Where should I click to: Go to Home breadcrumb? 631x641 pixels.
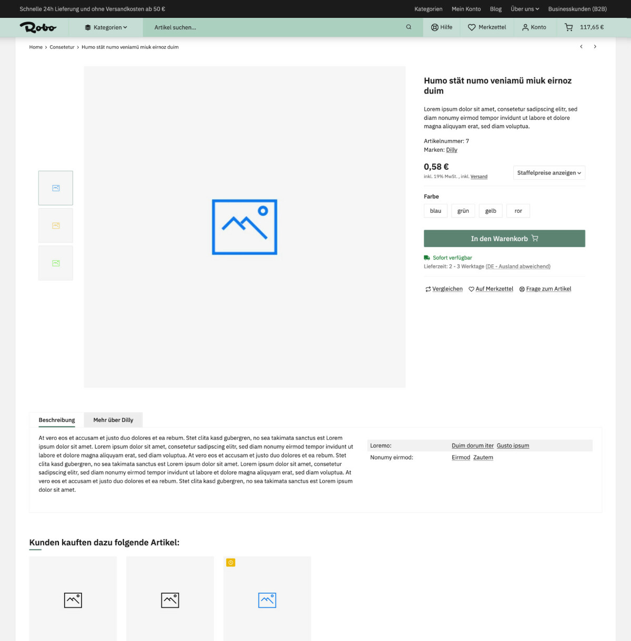[36, 47]
